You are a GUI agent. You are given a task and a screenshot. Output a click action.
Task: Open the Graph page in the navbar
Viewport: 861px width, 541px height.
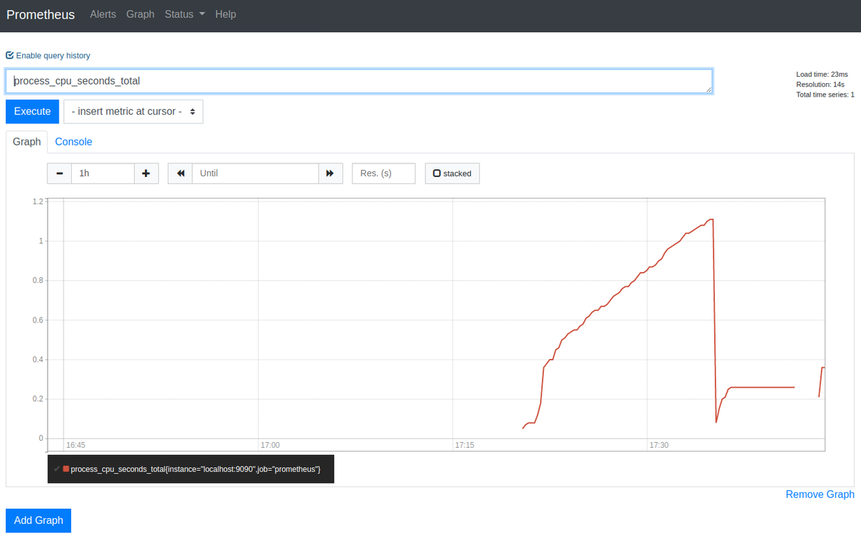[140, 14]
